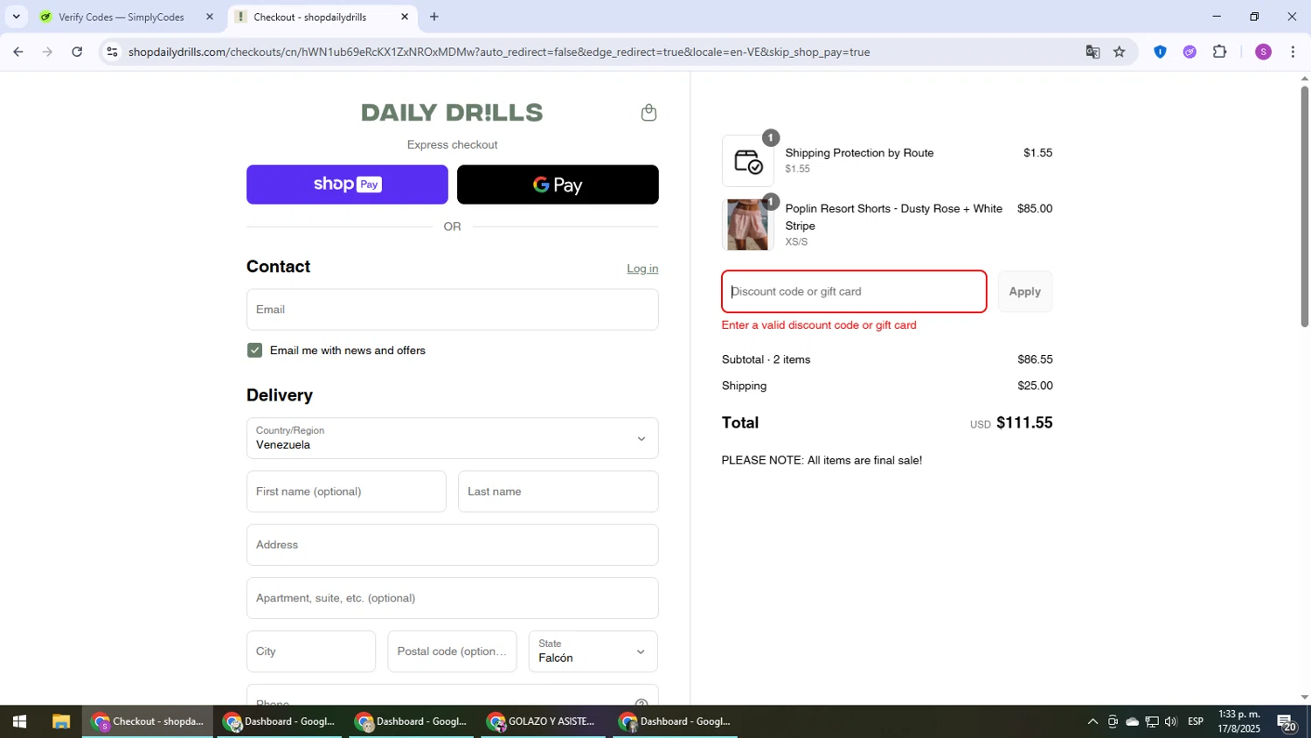Focus the Email input field
Viewport: 1311px width, 738px height.
pyautogui.click(x=452, y=310)
